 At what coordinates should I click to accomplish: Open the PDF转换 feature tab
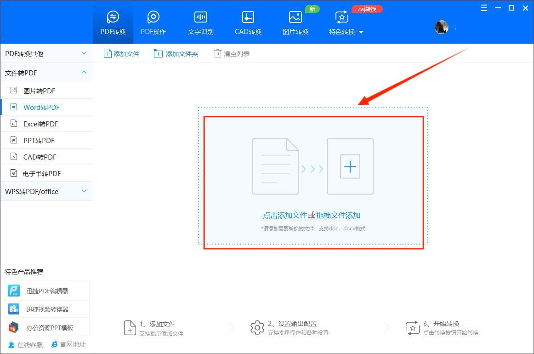coord(113,22)
